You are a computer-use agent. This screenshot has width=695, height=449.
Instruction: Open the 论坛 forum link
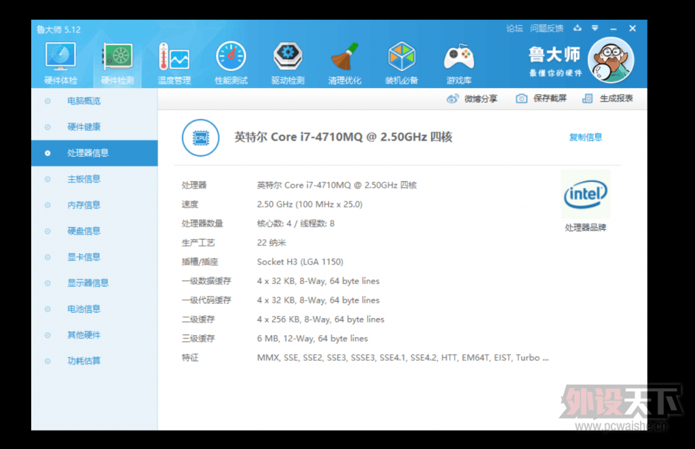pos(514,28)
